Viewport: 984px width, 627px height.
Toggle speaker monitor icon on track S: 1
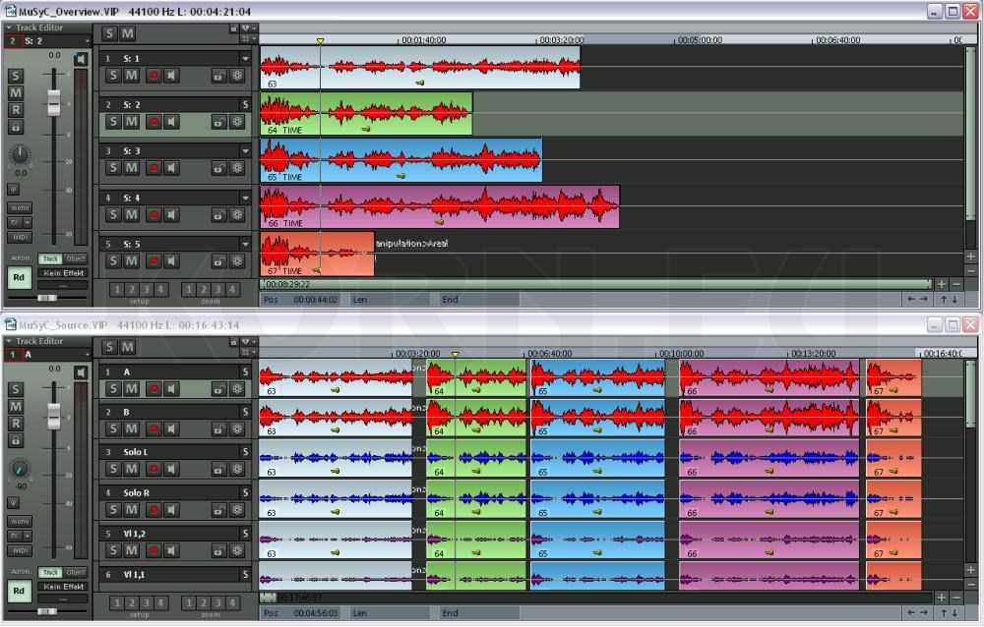coord(171,76)
